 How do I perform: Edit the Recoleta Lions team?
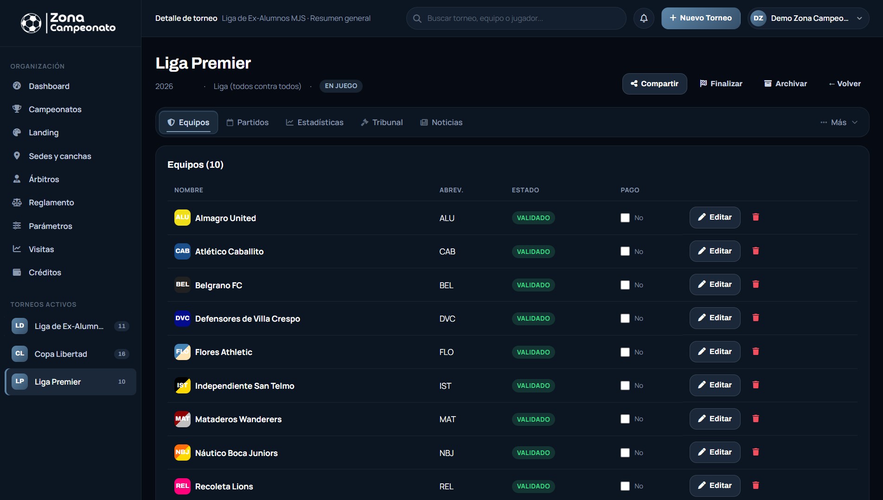coord(715,486)
